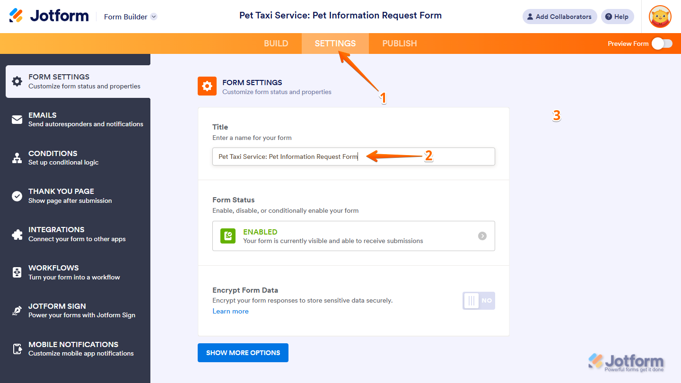Open the Learn more link
Viewport: 681px width, 383px height.
(x=230, y=311)
